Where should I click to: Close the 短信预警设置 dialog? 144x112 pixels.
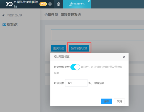(x=124, y=57)
